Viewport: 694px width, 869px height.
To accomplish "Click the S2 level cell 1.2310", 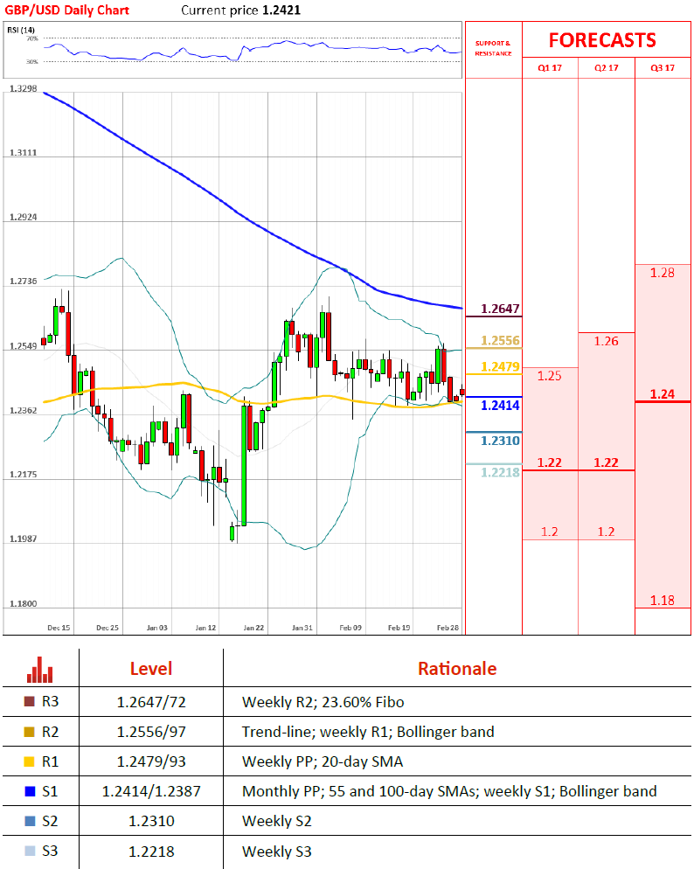I will click(x=151, y=821).
